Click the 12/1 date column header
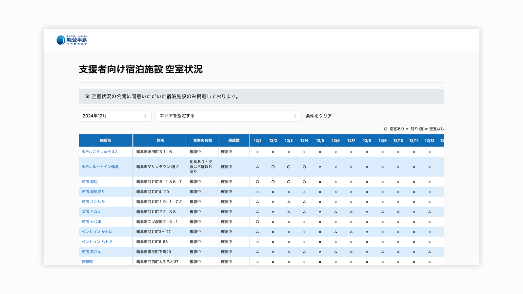This screenshot has height=294, width=523. [258, 140]
